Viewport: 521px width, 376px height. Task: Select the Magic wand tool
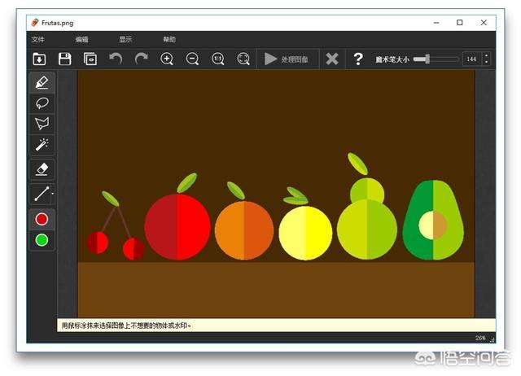coord(42,145)
